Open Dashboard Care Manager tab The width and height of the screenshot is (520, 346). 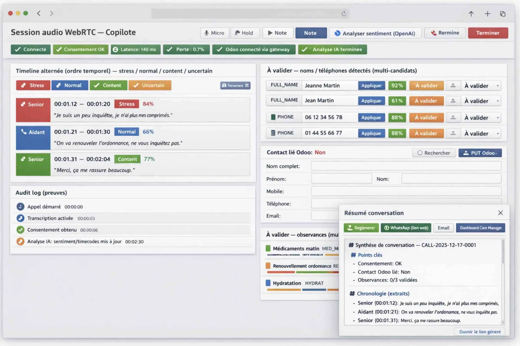pos(480,228)
